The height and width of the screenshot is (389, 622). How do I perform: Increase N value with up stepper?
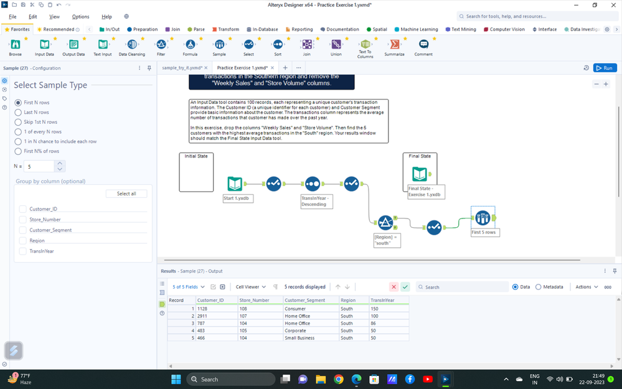(60, 163)
